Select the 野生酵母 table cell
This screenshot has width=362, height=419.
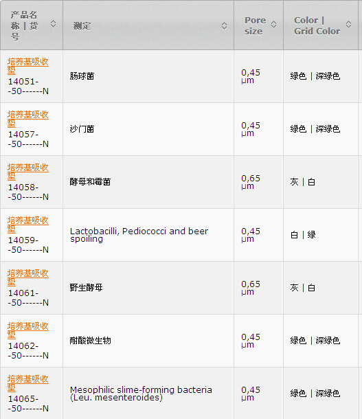(x=148, y=288)
